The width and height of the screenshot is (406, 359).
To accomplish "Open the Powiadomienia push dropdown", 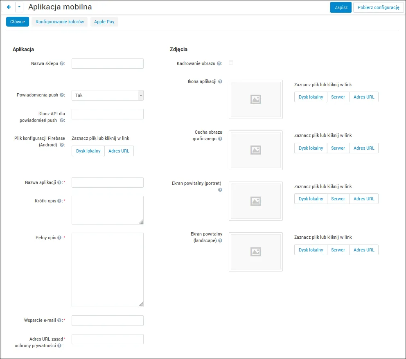I will tap(108, 95).
